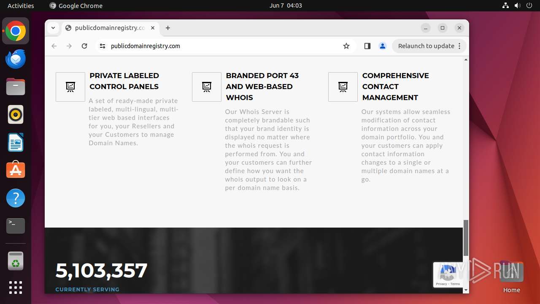
Task: Click Private Labeled Control Panels icon
Action: click(70, 87)
